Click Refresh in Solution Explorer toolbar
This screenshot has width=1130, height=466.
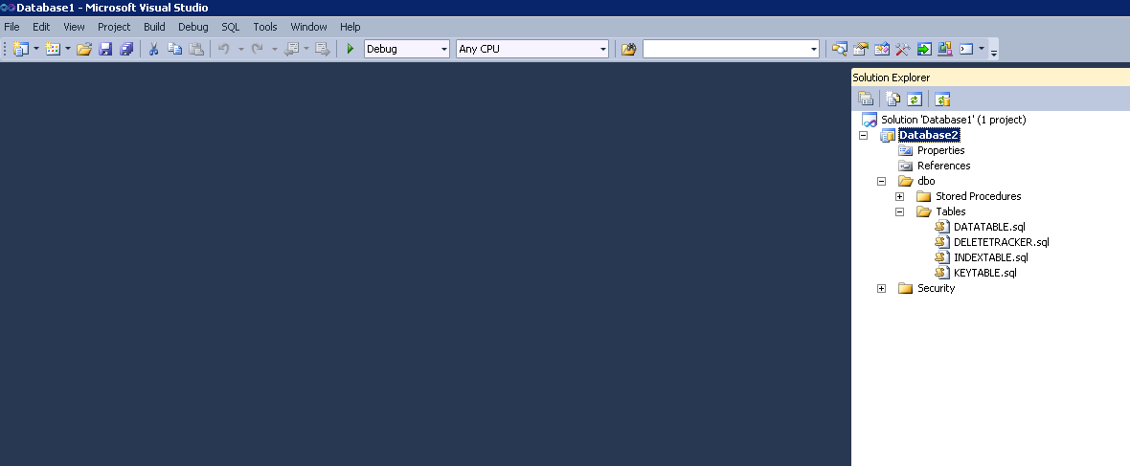pos(915,99)
